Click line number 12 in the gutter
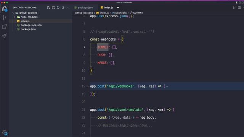 click(x=83, y=86)
